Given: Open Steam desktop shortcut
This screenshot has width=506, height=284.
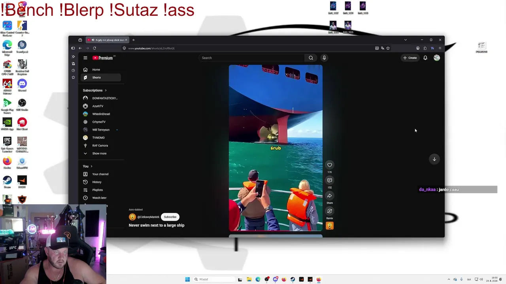Looking at the screenshot, I should pyautogui.click(x=7, y=181).
